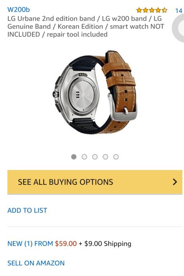Select the third image carousel dot
This screenshot has width=184, height=276.
pos(95,157)
